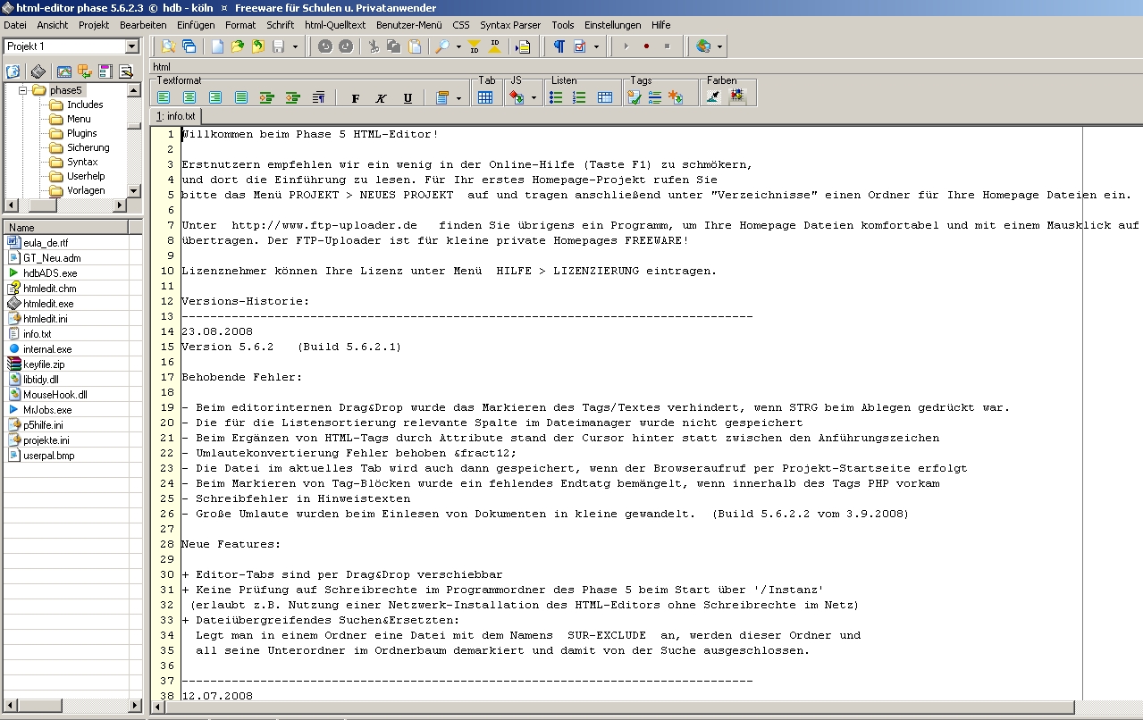Select the info.txt editor tab
The width and height of the screenshot is (1143, 720).
click(175, 116)
